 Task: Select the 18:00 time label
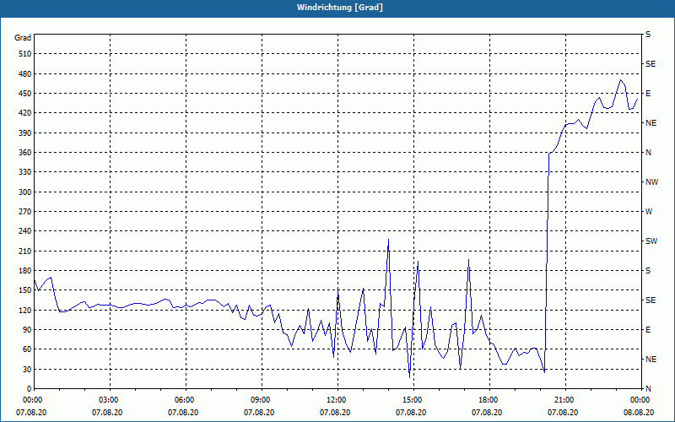tap(490, 400)
